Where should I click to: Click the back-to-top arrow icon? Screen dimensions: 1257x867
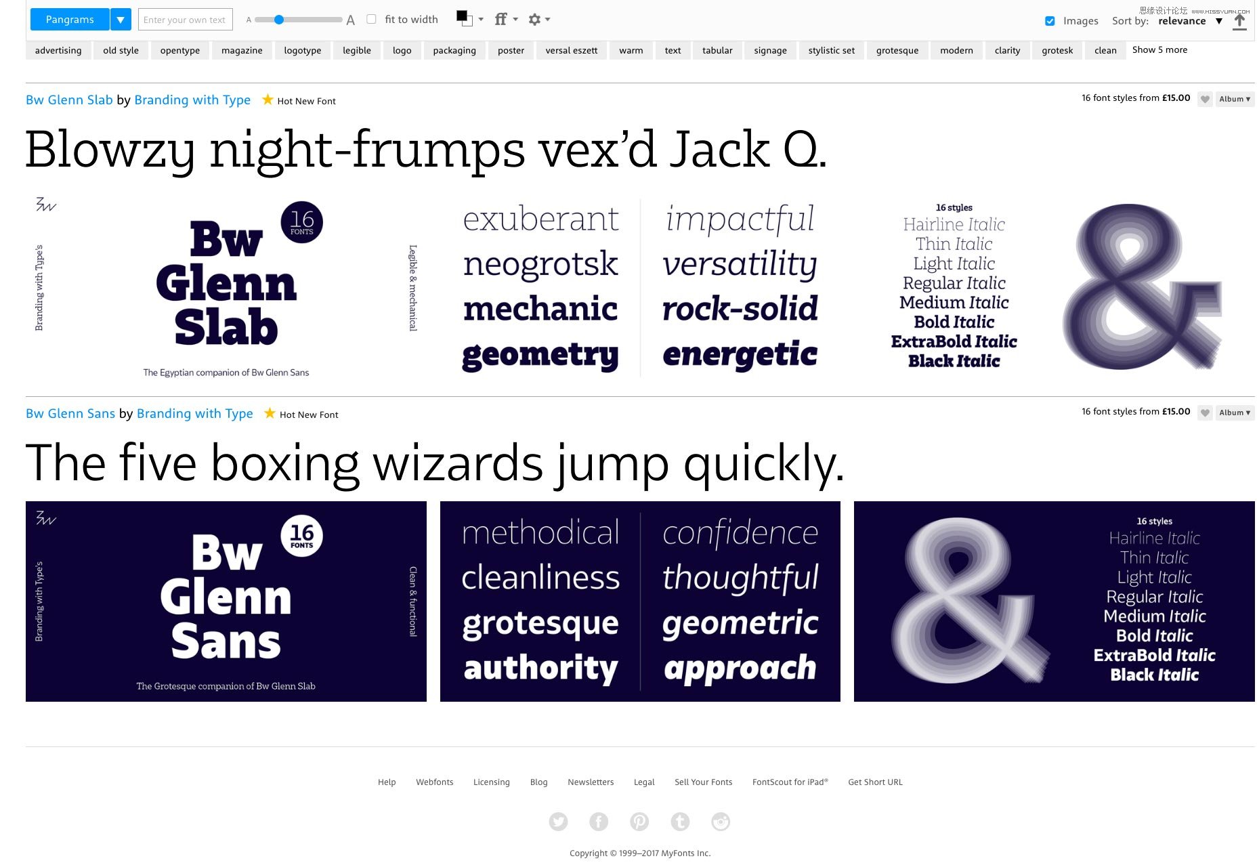tap(1240, 22)
